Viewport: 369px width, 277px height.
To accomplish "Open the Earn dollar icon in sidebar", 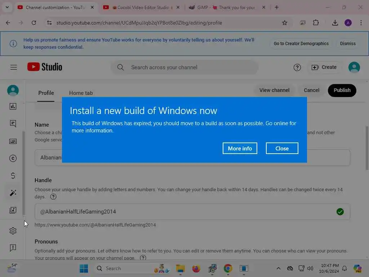I will click(13, 176).
